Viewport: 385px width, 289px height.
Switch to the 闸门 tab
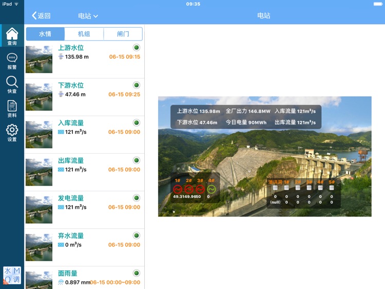123,34
